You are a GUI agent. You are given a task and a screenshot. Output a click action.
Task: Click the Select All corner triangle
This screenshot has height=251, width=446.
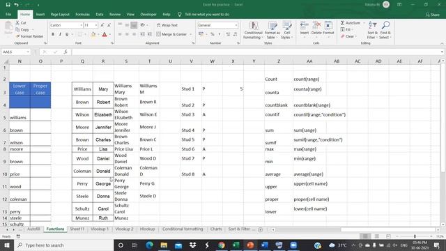tap(6, 61)
